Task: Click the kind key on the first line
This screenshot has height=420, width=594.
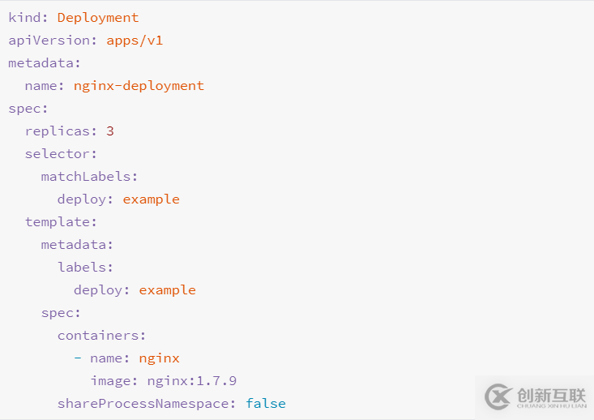Action: point(27,17)
